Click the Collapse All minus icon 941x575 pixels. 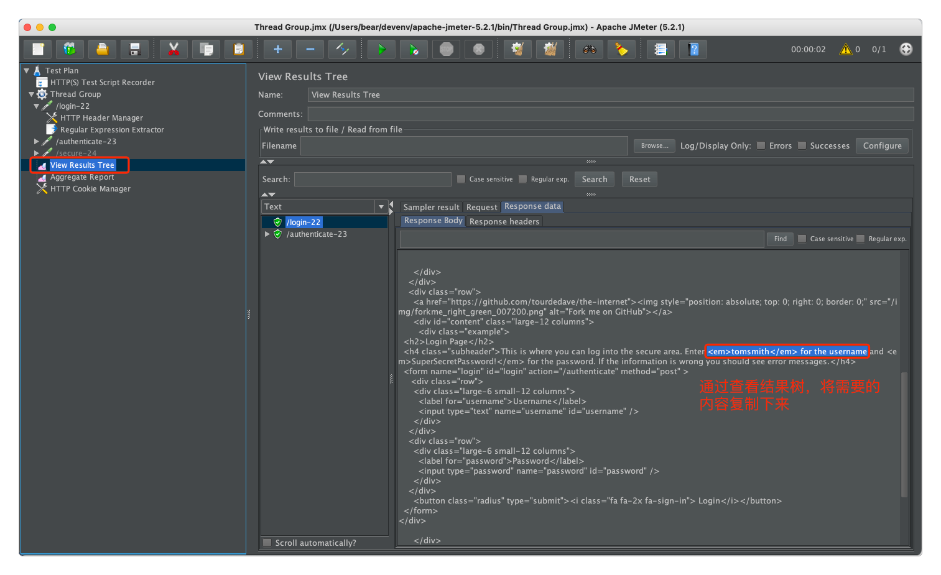310,49
